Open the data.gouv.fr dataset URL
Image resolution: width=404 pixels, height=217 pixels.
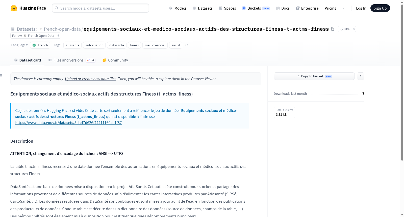pyautogui.click(x=68, y=123)
